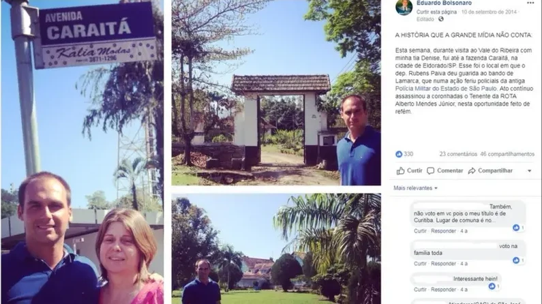Viewport: 542px width, 304px height.
Task: Open Eduardo Bolsonaro profile avatar
Action: click(x=404, y=7)
